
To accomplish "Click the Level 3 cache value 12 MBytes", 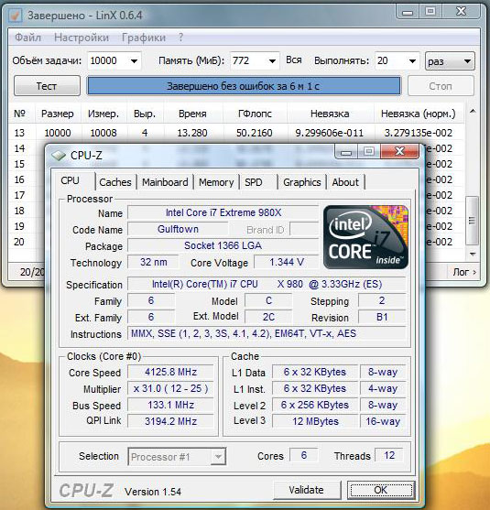I will 315,421.
